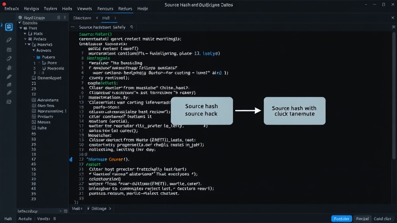Click the right chevron after 'Hell' tab

[115, 18]
